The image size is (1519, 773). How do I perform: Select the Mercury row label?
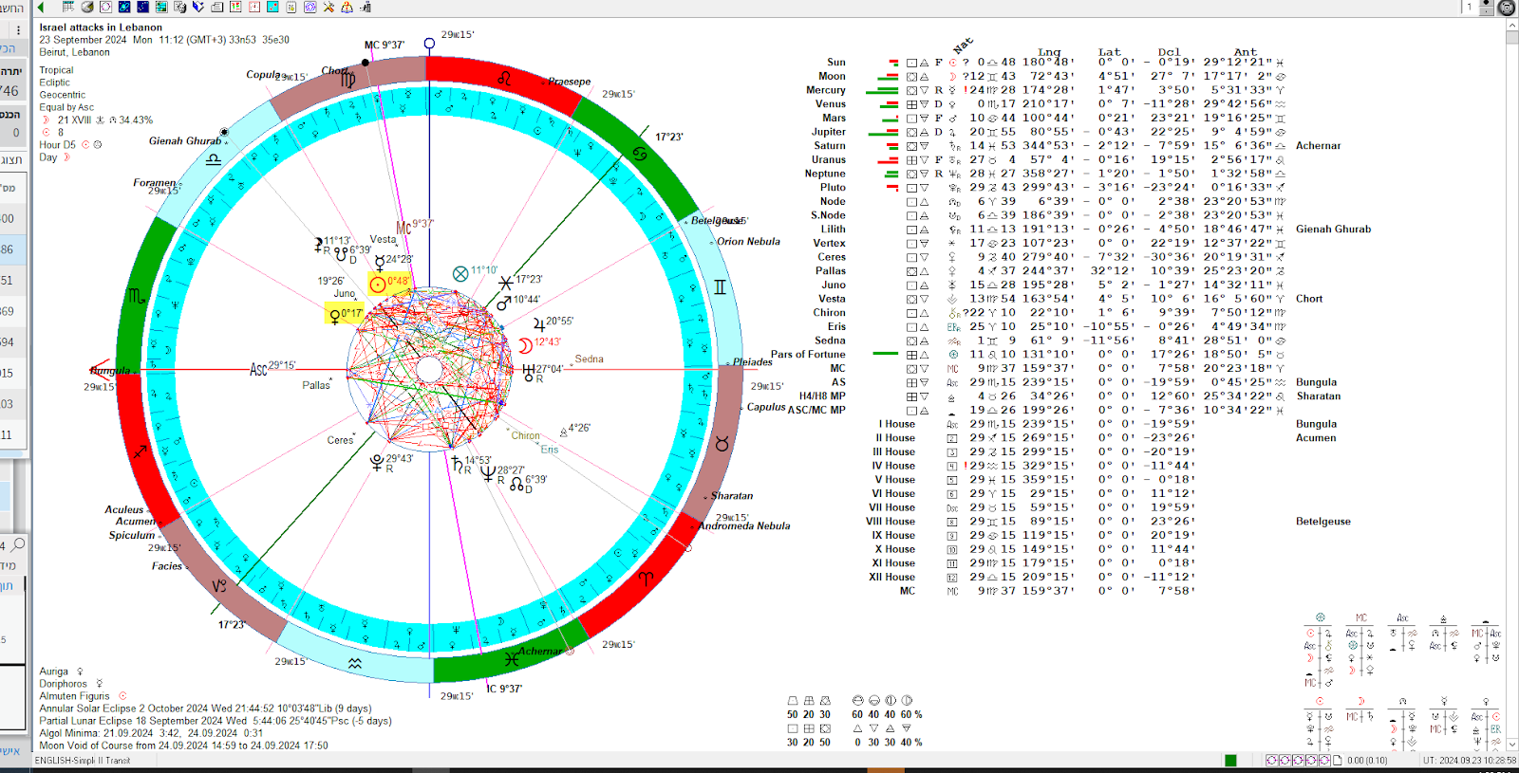[826, 90]
